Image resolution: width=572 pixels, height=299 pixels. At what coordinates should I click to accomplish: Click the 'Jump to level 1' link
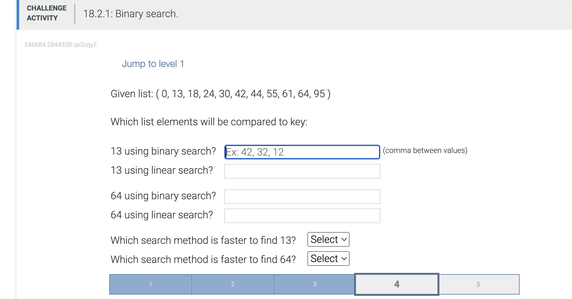(x=153, y=63)
